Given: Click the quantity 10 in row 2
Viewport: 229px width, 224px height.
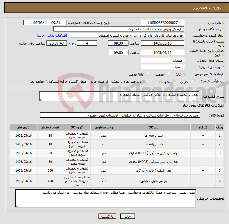Looking at the screenshot, I should 50,144.
